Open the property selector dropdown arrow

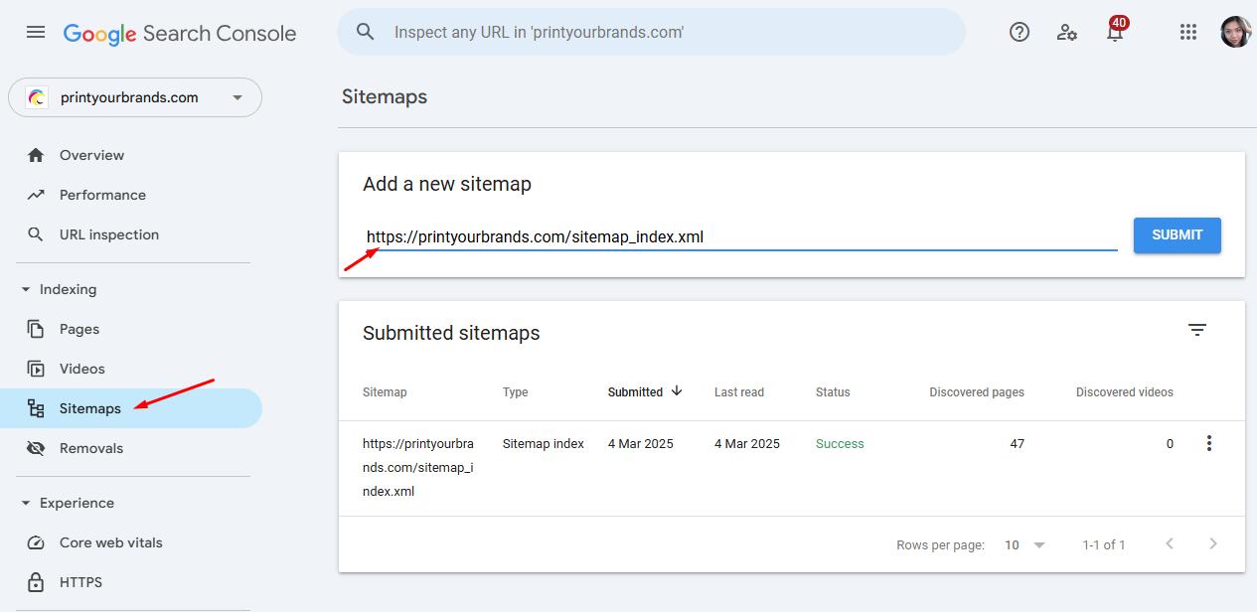click(x=236, y=97)
